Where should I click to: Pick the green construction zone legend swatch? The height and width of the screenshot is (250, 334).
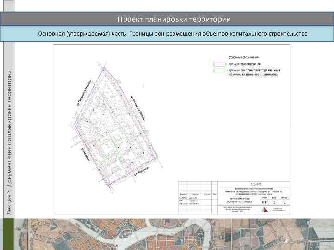coord(219,70)
